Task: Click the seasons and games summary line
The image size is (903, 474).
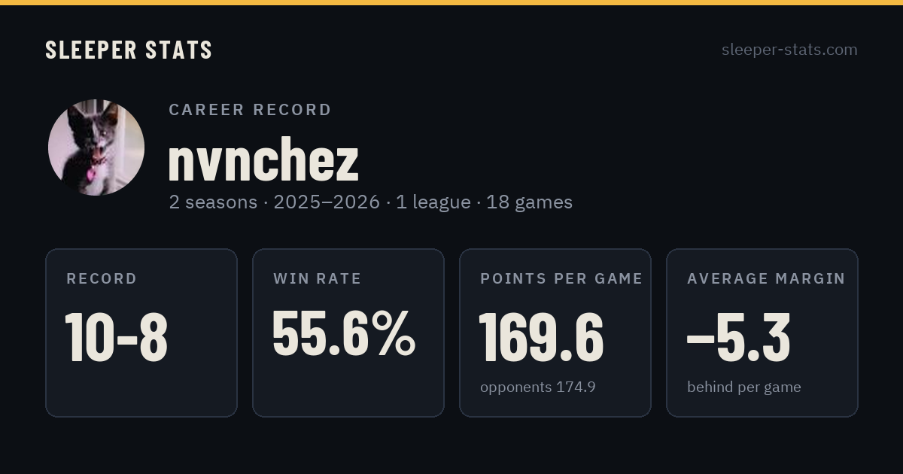Action: click(x=370, y=202)
